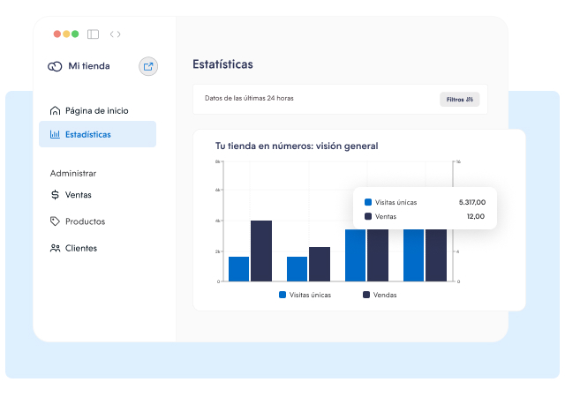
Task: Click the tooltip value 12,00
Action: pyautogui.click(x=476, y=216)
